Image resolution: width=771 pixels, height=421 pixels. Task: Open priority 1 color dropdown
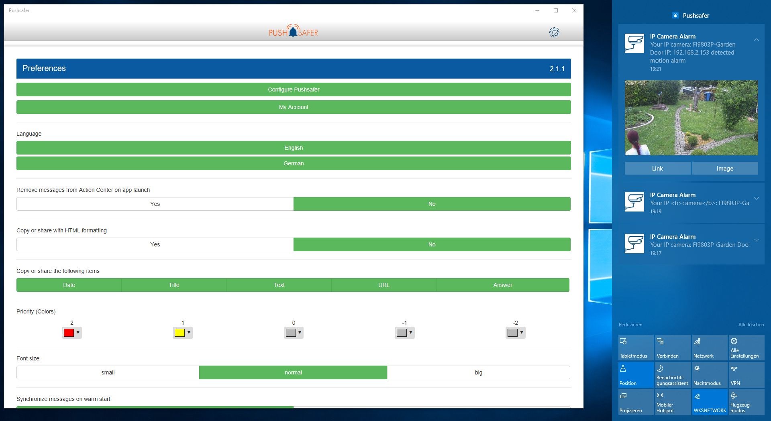pyautogui.click(x=189, y=333)
